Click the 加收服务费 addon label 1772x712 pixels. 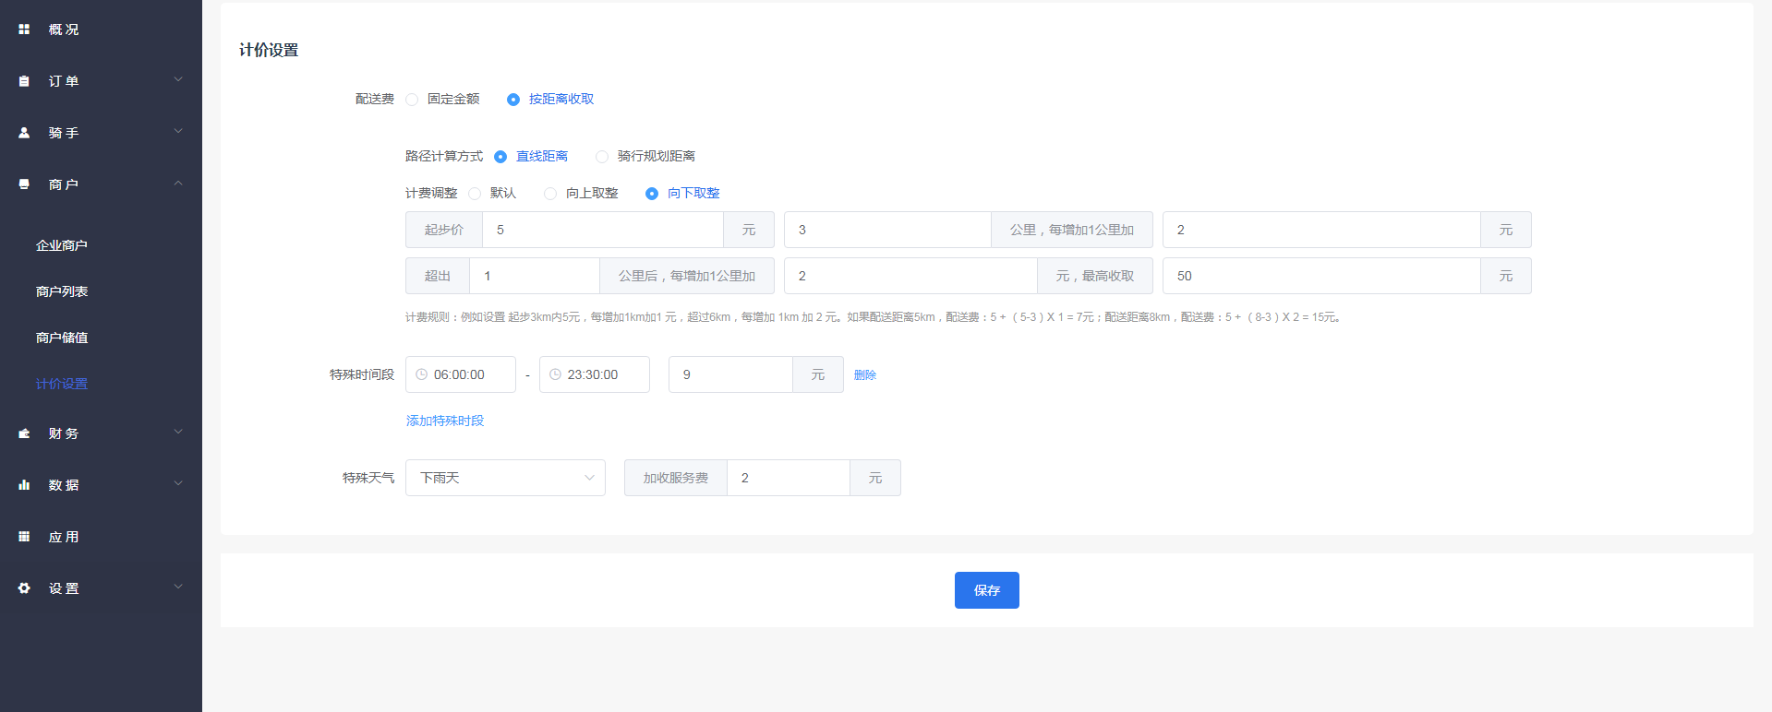pos(676,478)
